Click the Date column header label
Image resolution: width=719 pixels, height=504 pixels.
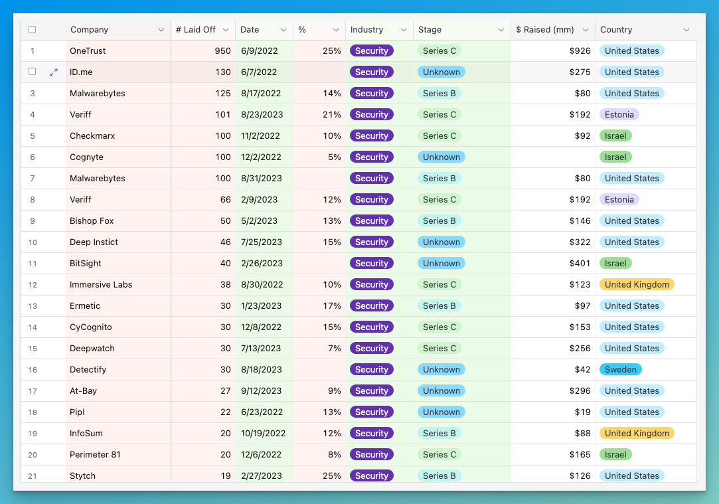pyautogui.click(x=250, y=29)
